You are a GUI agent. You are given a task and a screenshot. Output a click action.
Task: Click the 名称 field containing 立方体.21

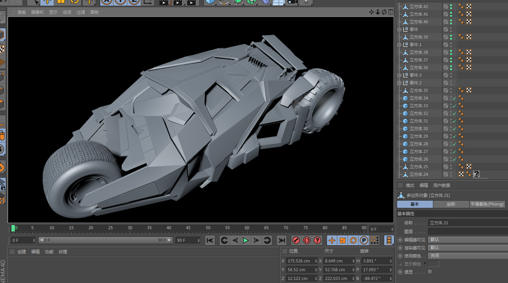click(x=468, y=223)
